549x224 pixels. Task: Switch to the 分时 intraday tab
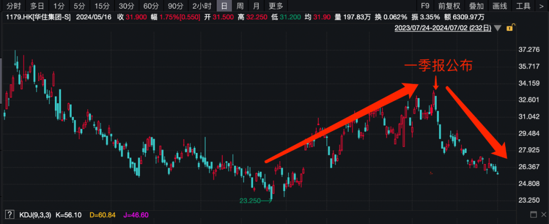point(14,6)
